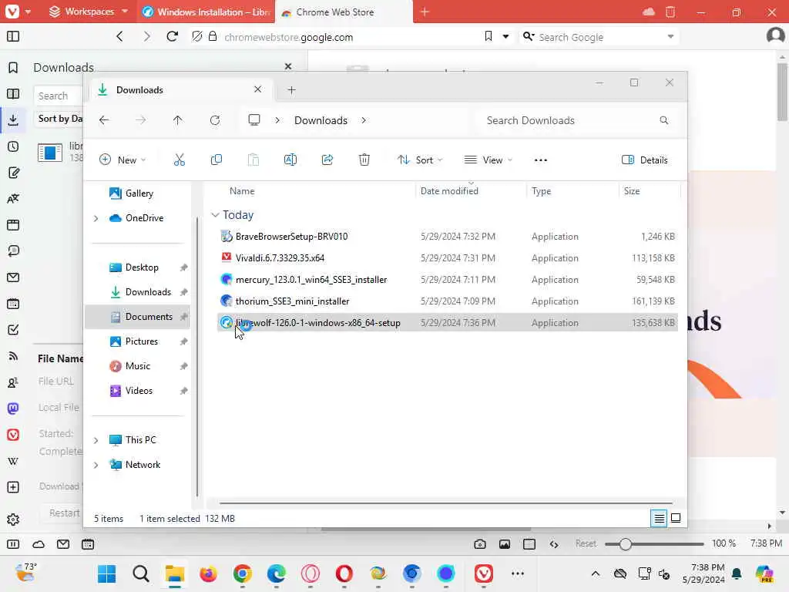Open the Notes panel icon
The image size is (789, 592).
13,173
